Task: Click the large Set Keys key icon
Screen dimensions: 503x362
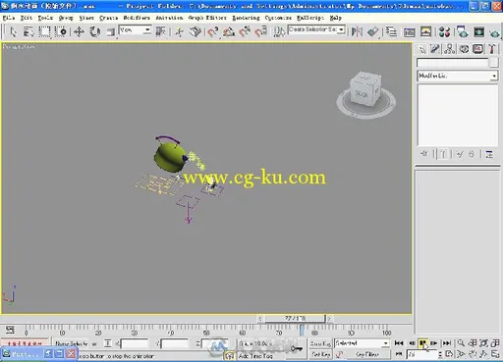Action: [297, 348]
